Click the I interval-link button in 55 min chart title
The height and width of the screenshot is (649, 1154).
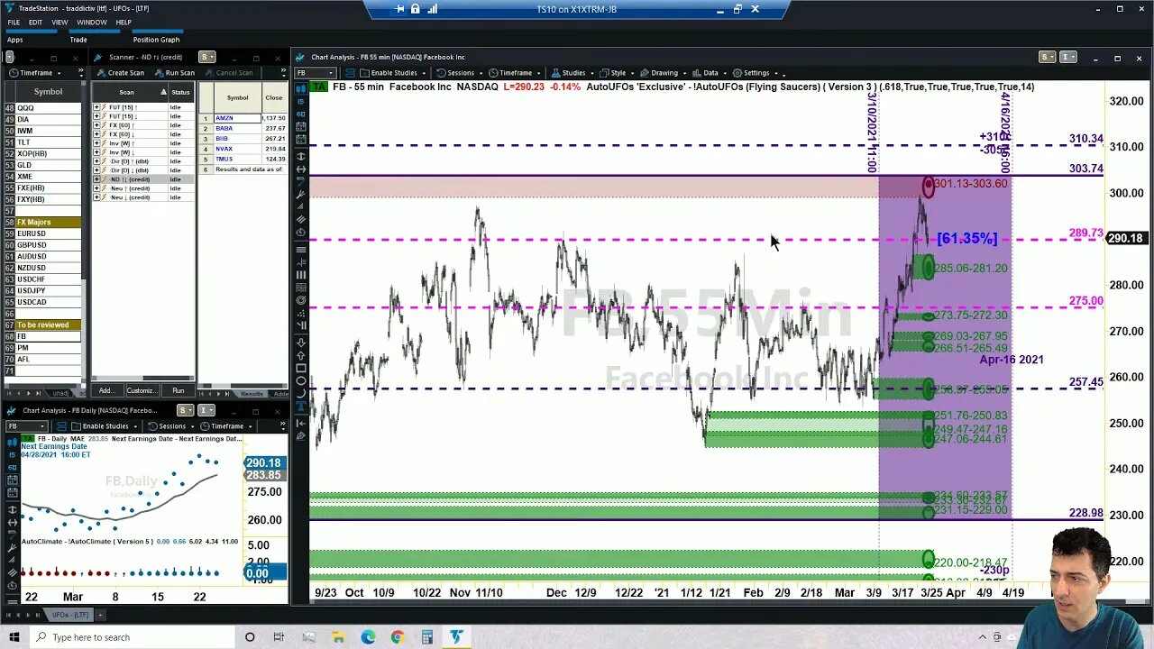tap(1067, 57)
